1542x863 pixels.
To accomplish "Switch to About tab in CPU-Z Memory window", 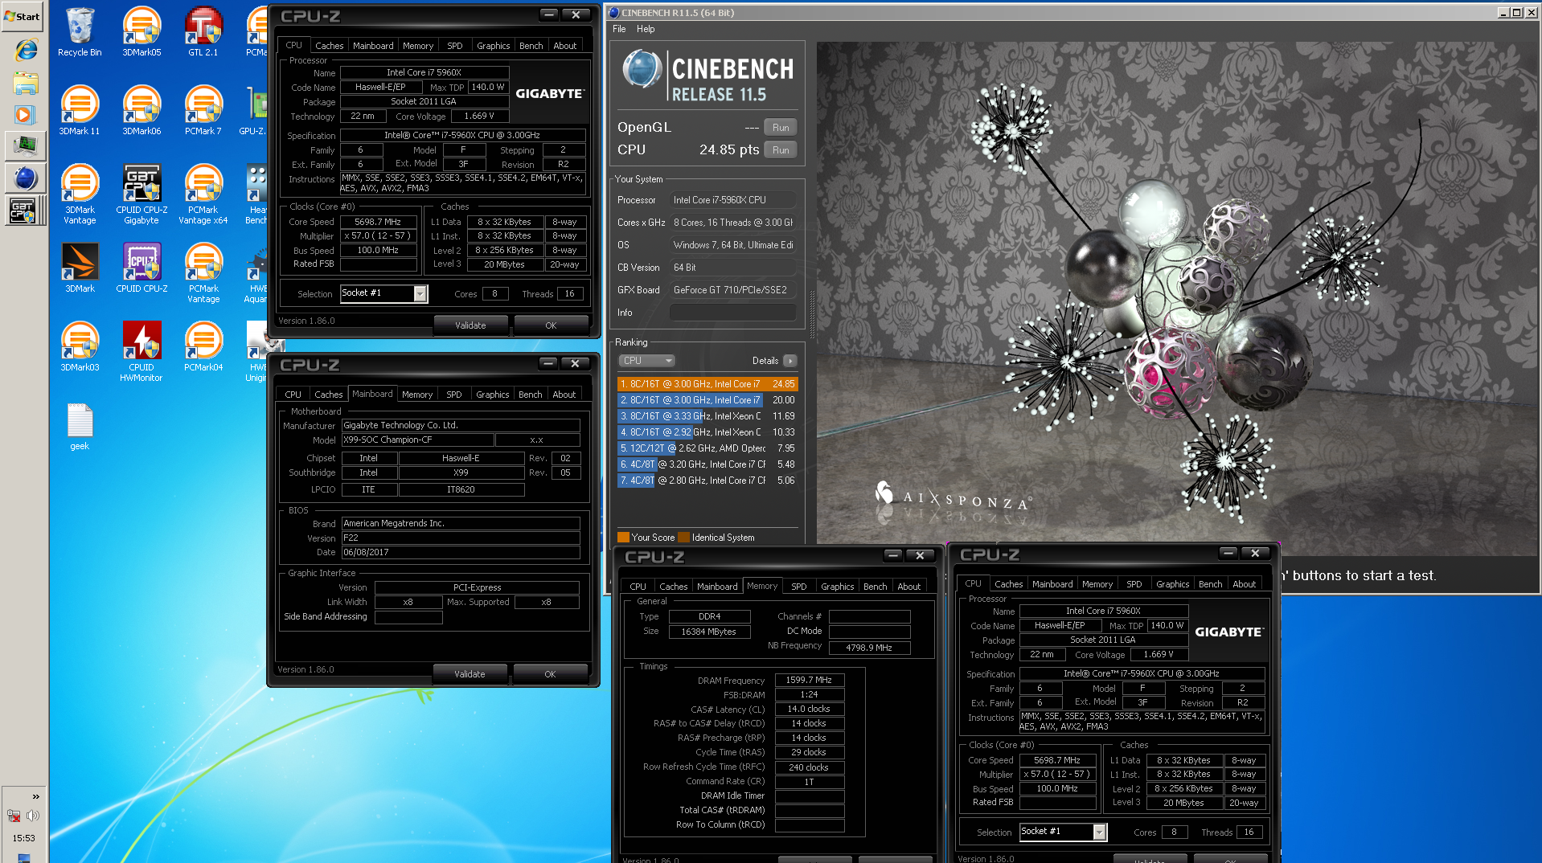I will [909, 587].
